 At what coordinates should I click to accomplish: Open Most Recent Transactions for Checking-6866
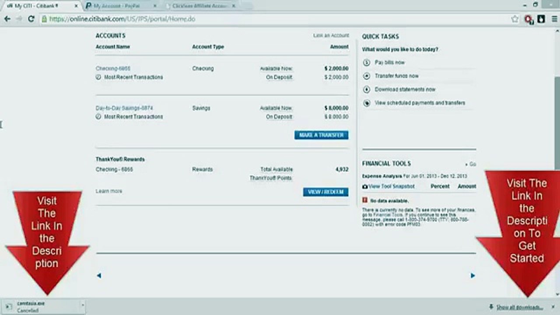point(133,77)
